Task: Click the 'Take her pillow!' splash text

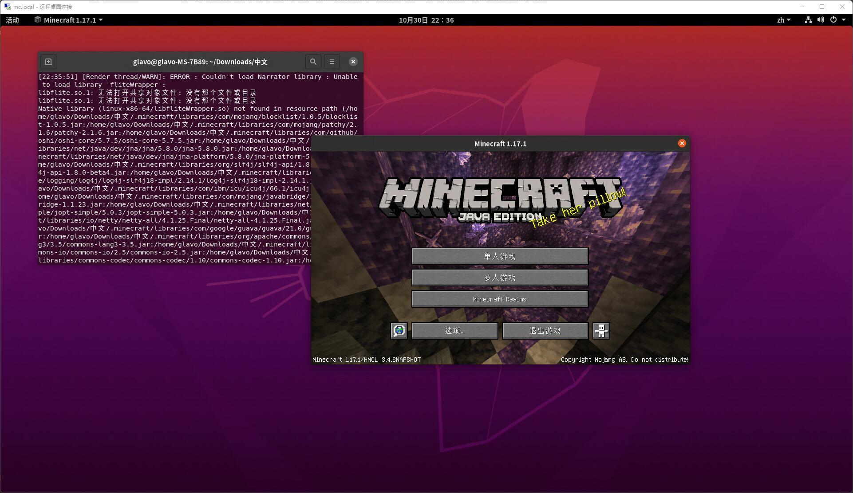Action: 578,208
